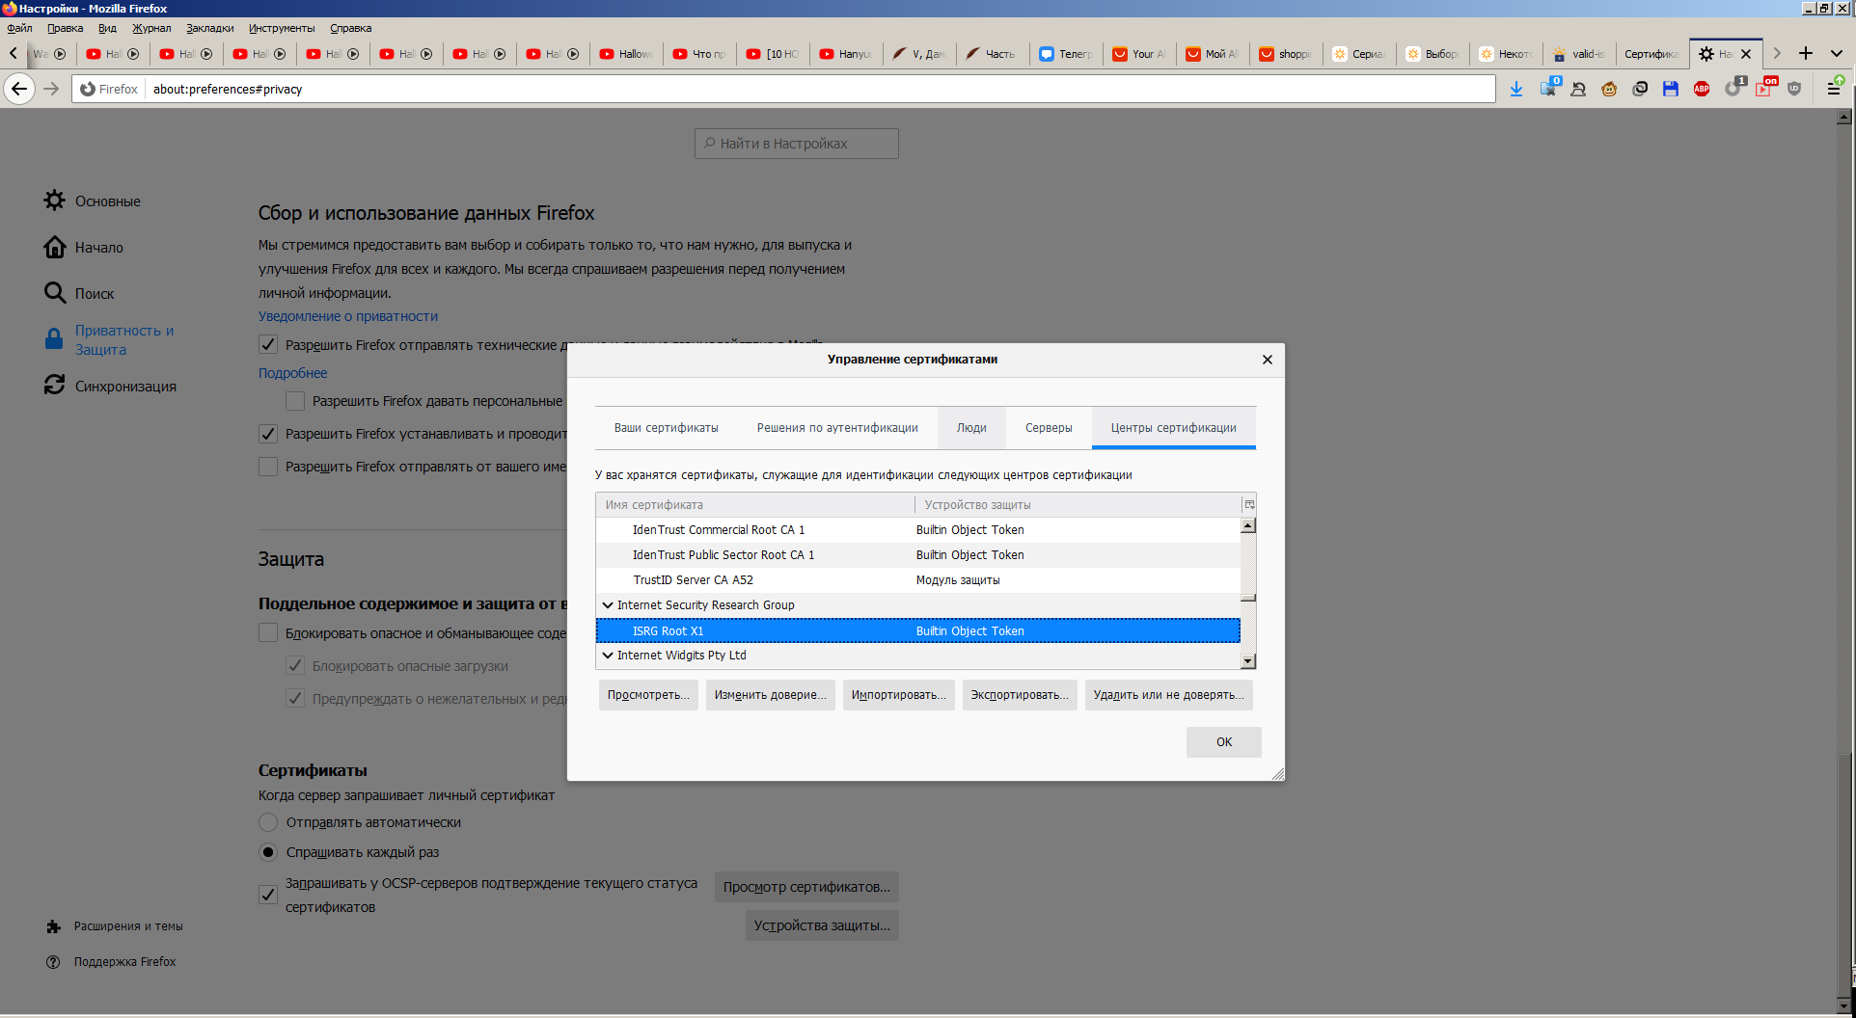Toggle personalized recommendations checkbox
1856x1018 pixels.
tap(295, 401)
